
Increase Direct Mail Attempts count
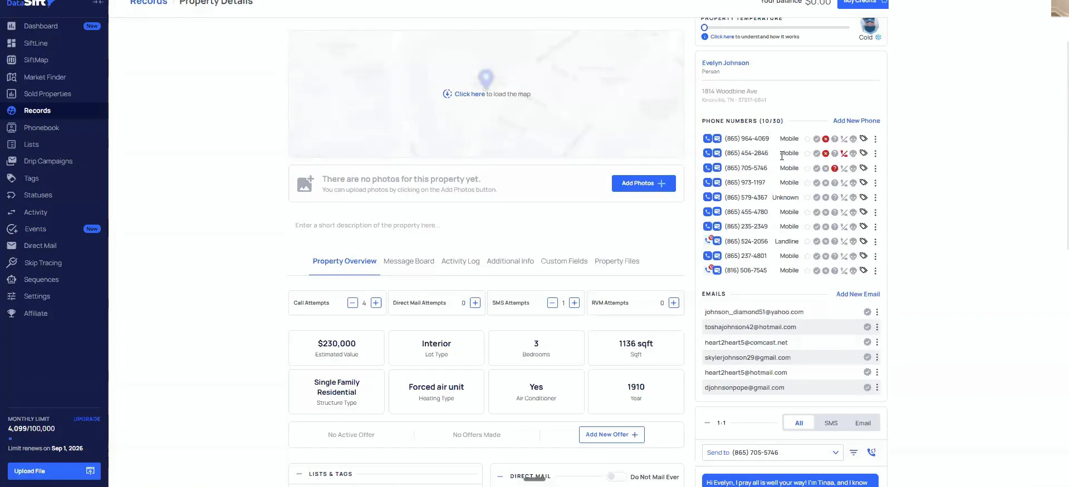pyautogui.click(x=475, y=303)
